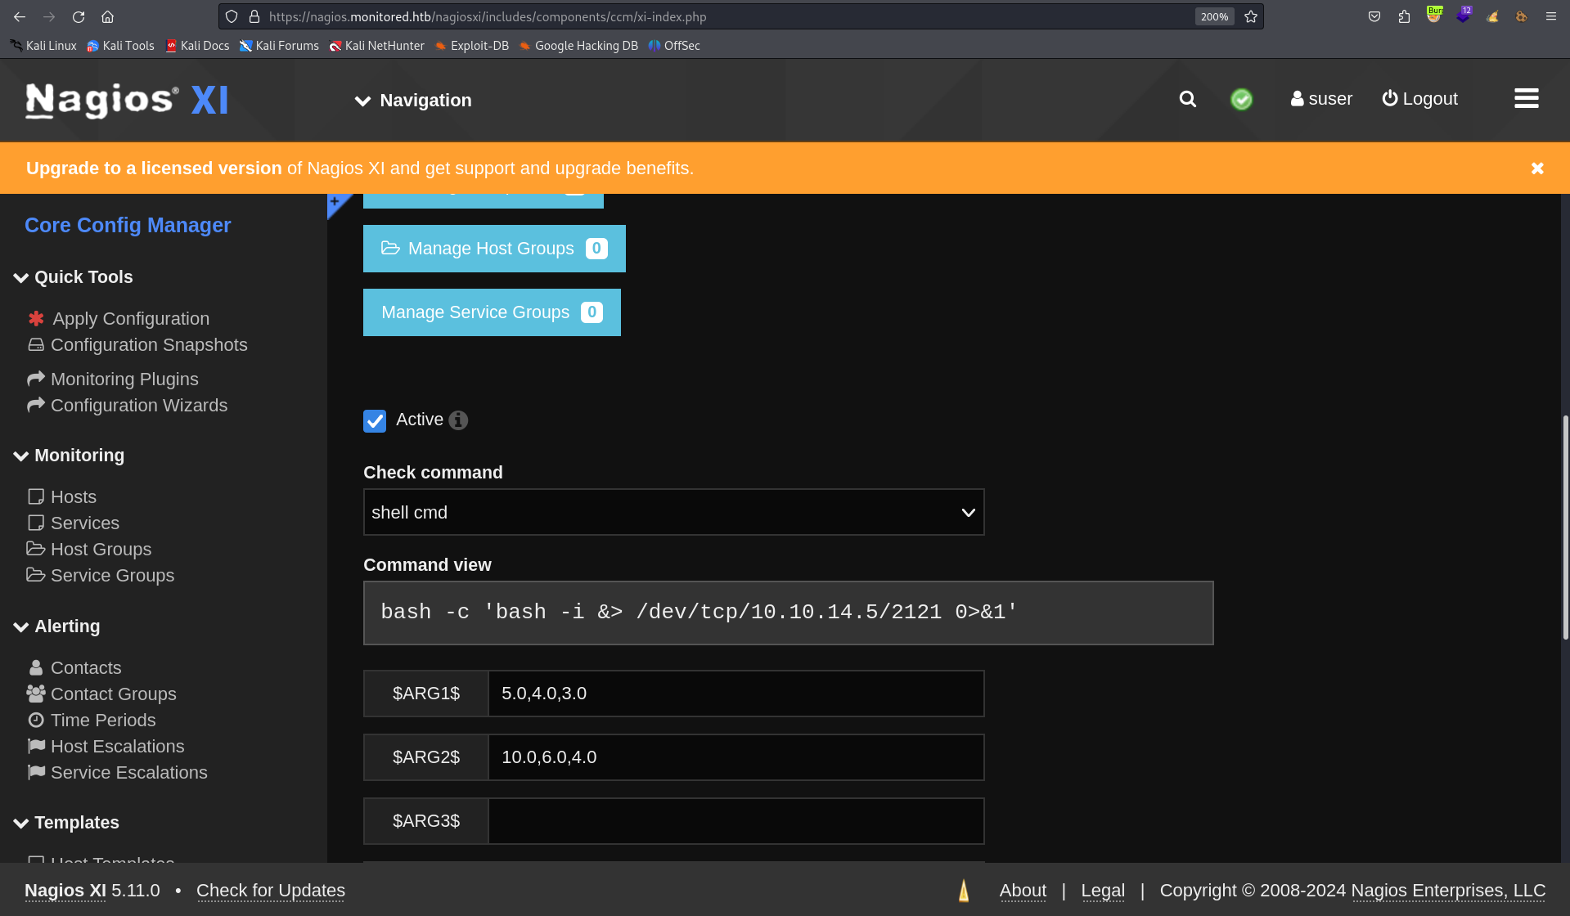Open the suser profile link
Image resolution: width=1570 pixels, height=916 pixels.
tap(1321, 99)
